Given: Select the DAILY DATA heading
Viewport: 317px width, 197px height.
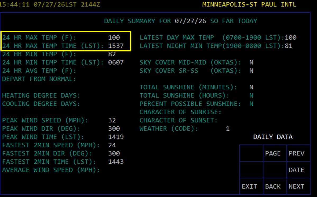Looking at the screenshot, I should coord(273,137).
